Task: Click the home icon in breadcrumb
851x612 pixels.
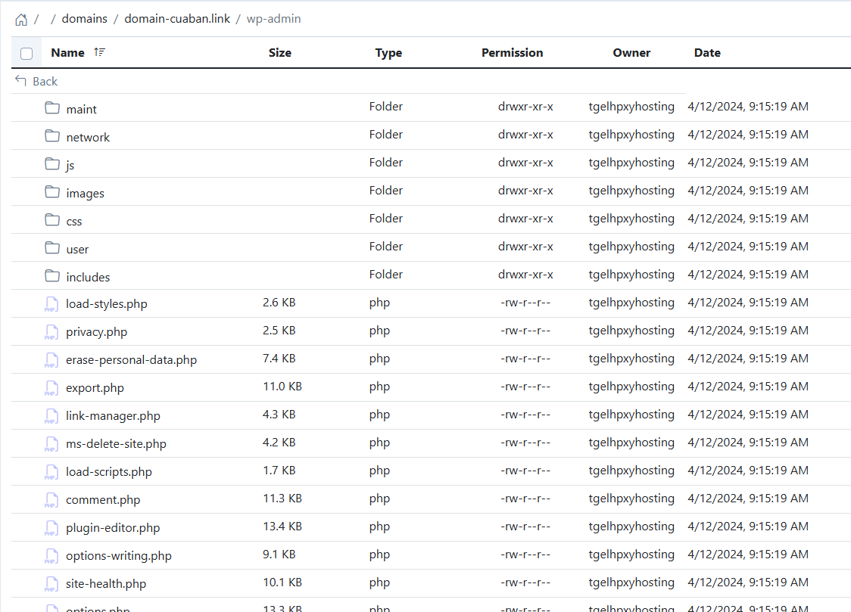Action: [x=21, y=20]
